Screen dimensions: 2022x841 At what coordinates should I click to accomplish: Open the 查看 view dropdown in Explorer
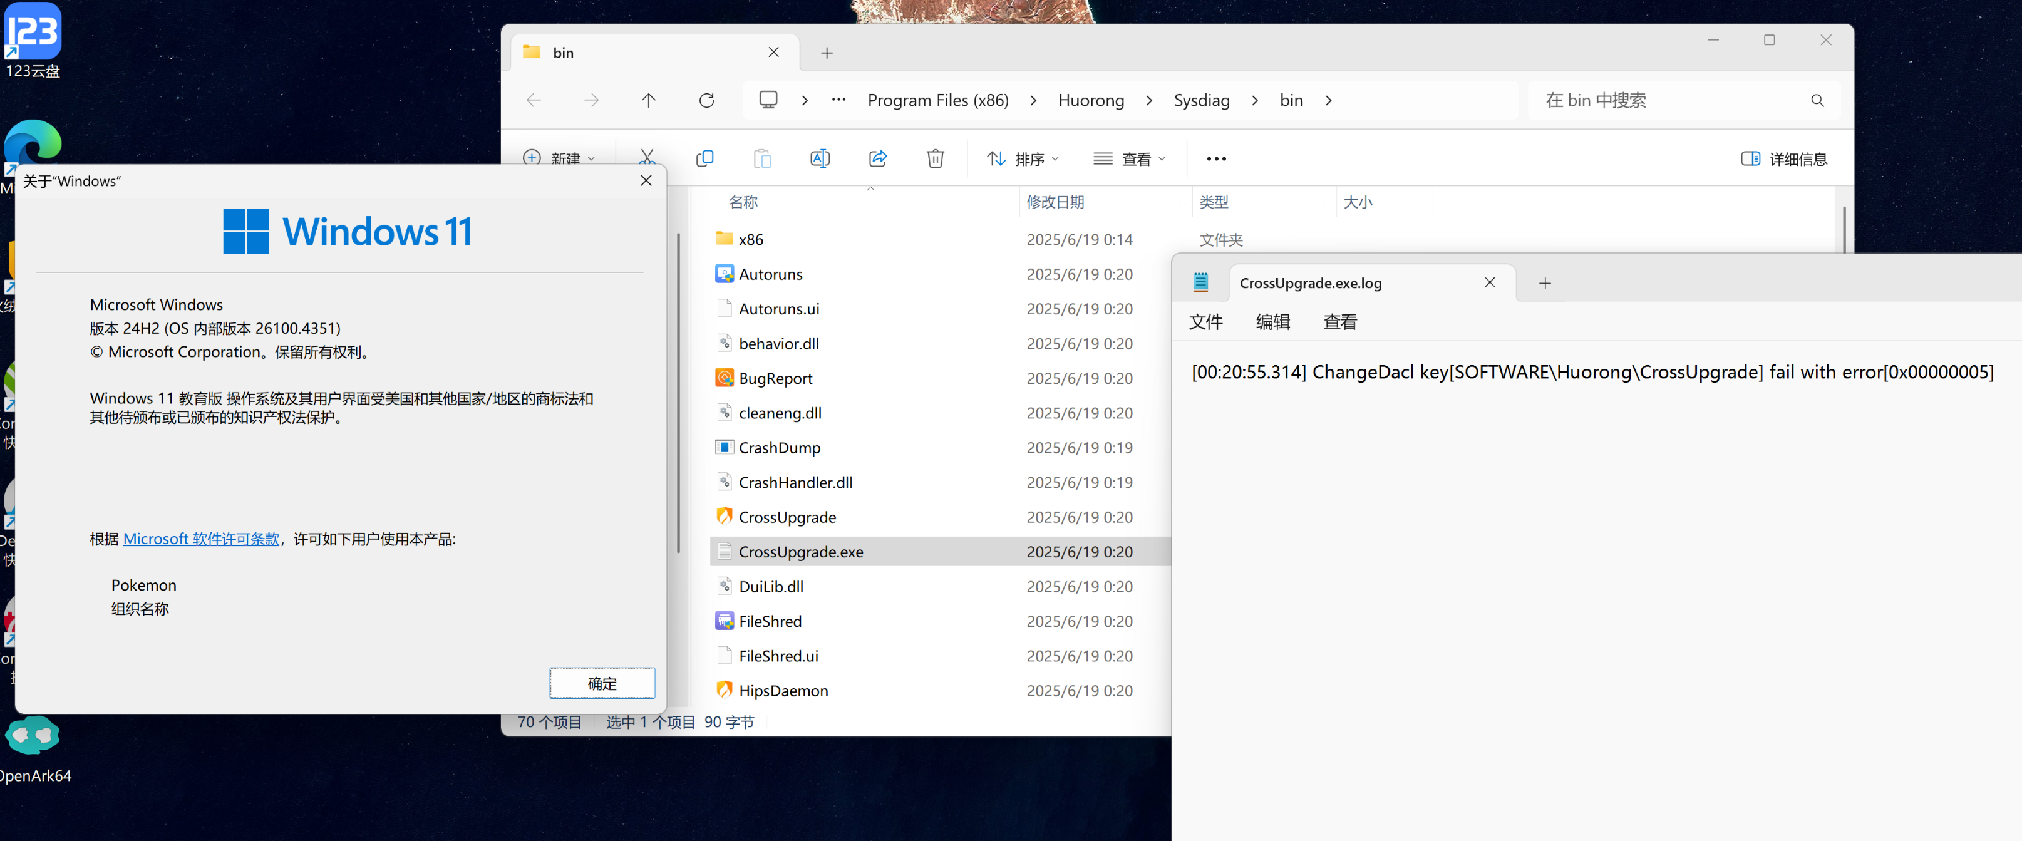pyautogui.click(x=1130, y=158)
